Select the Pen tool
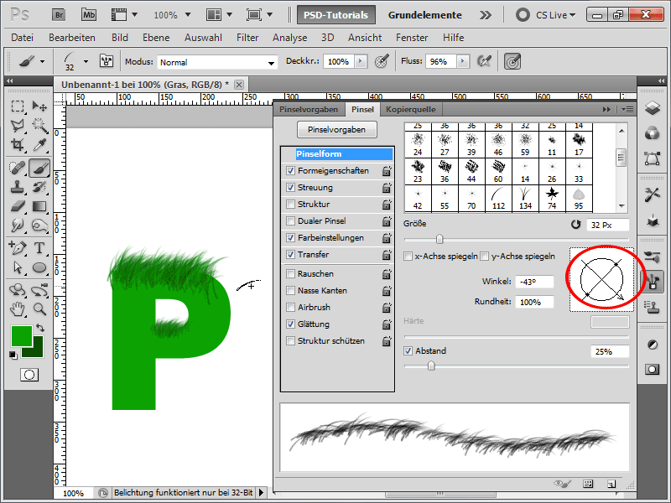 (18, 247)
